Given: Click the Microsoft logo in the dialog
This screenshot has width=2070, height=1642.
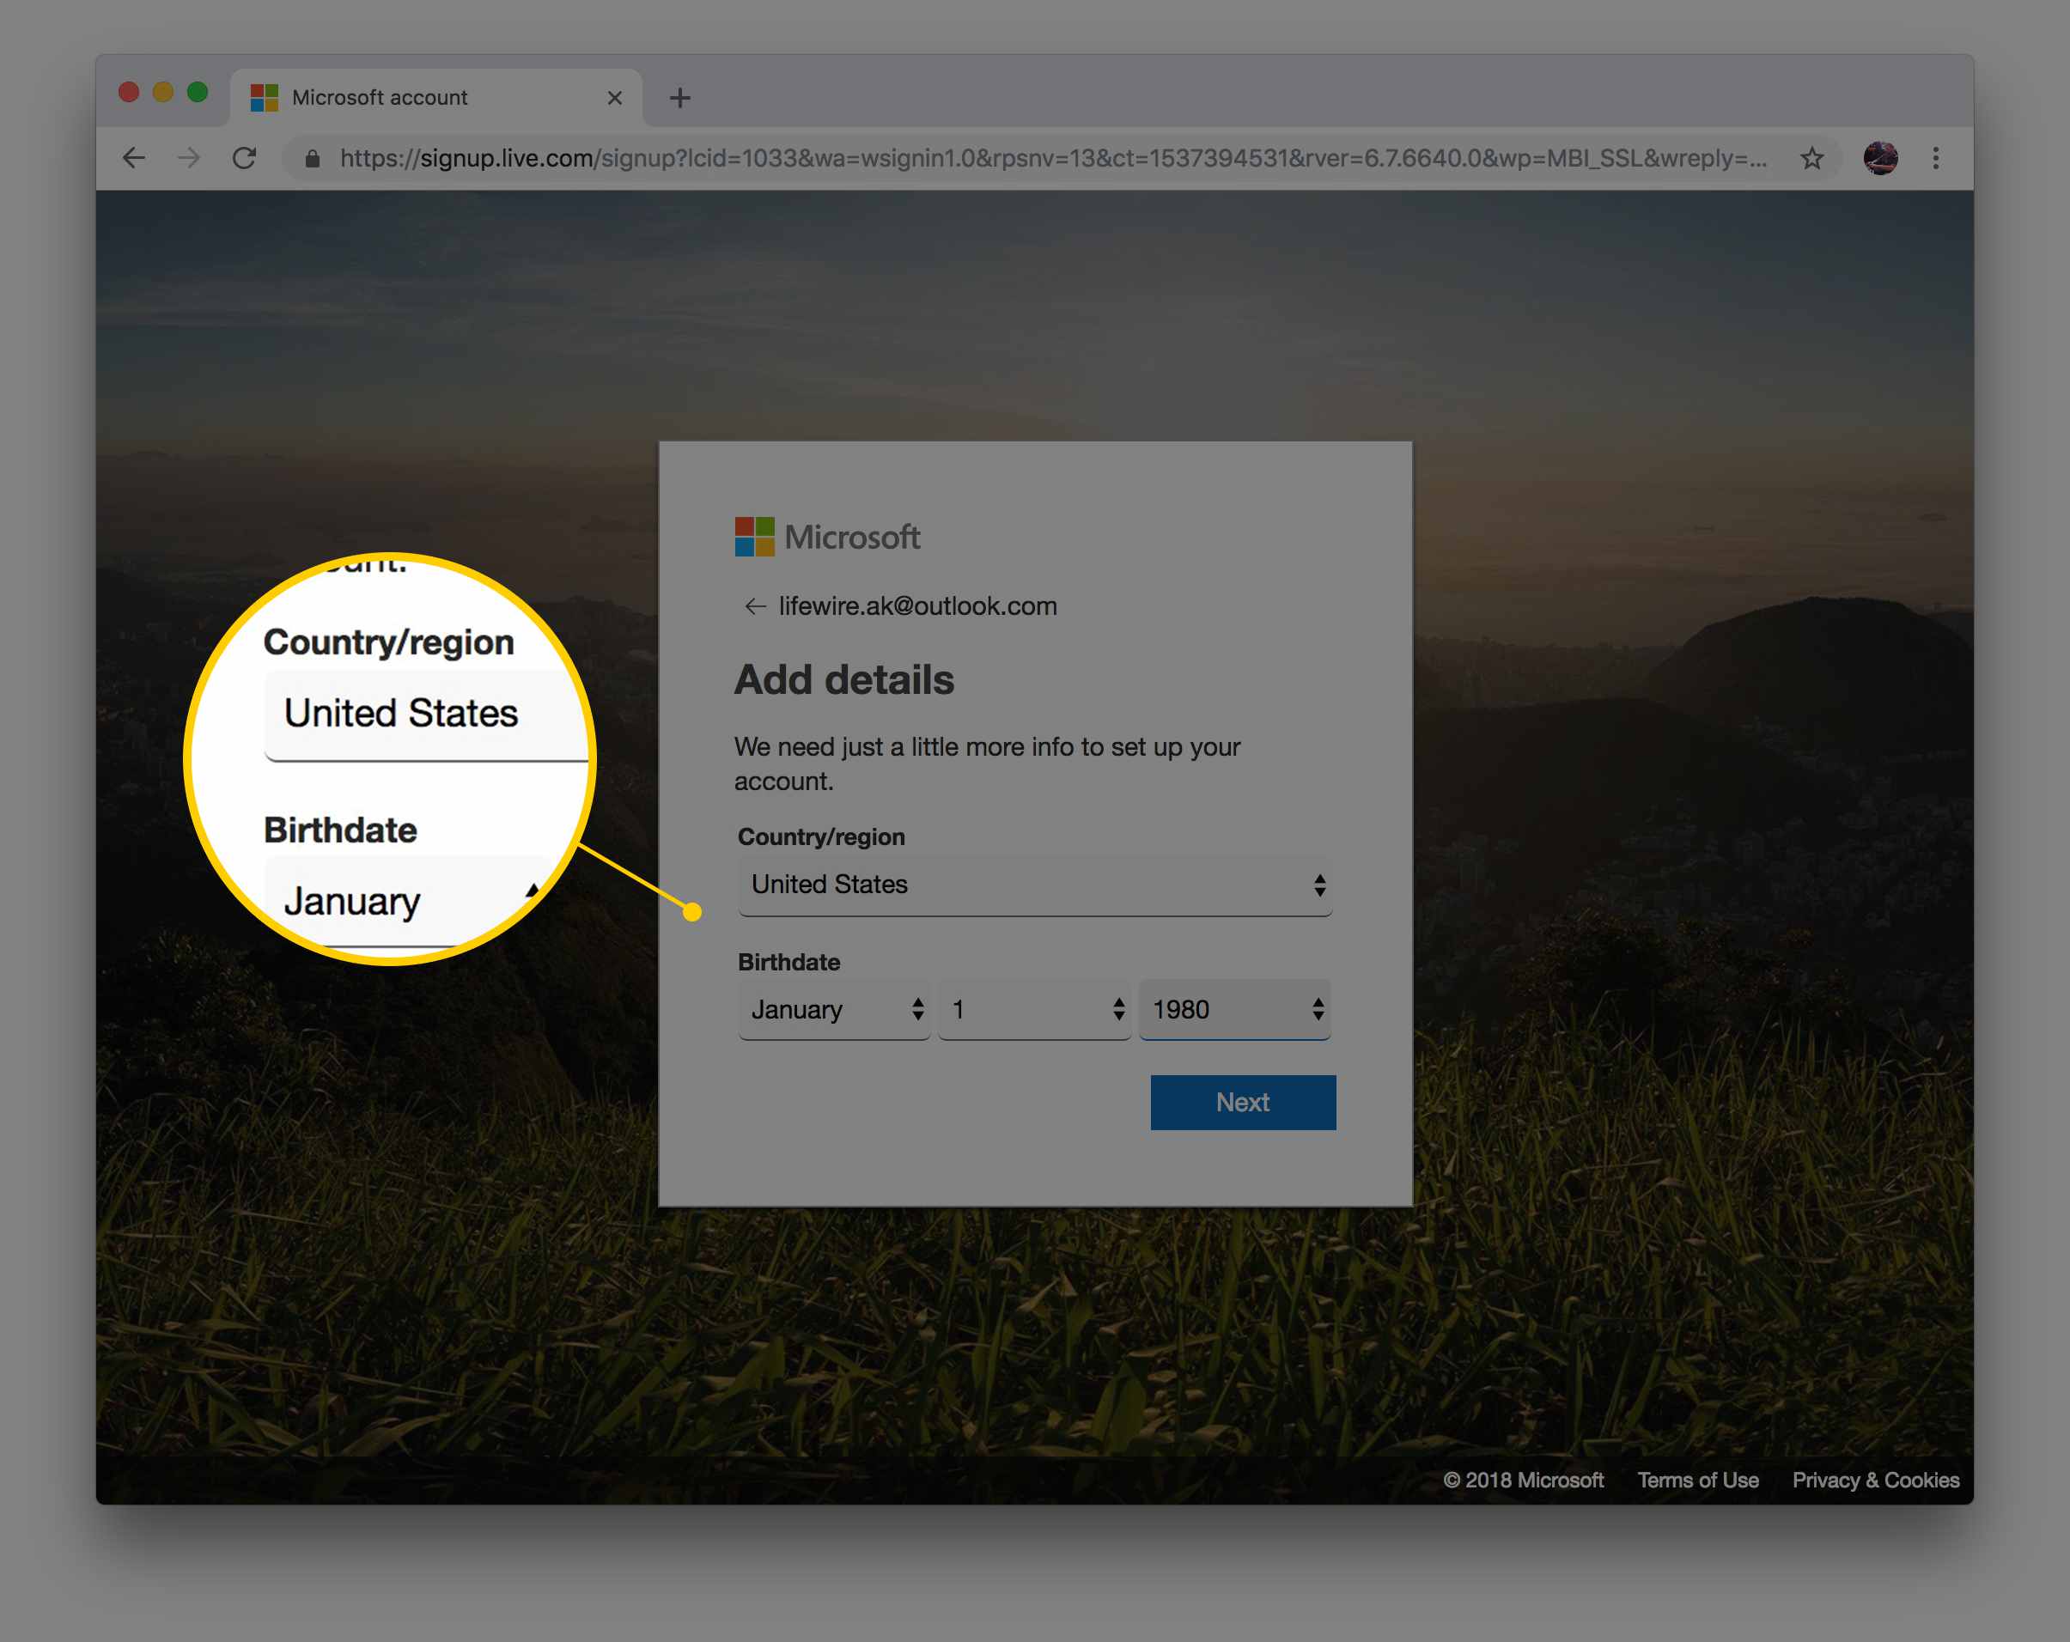Looking at the screenshot, I should [826, 537].
